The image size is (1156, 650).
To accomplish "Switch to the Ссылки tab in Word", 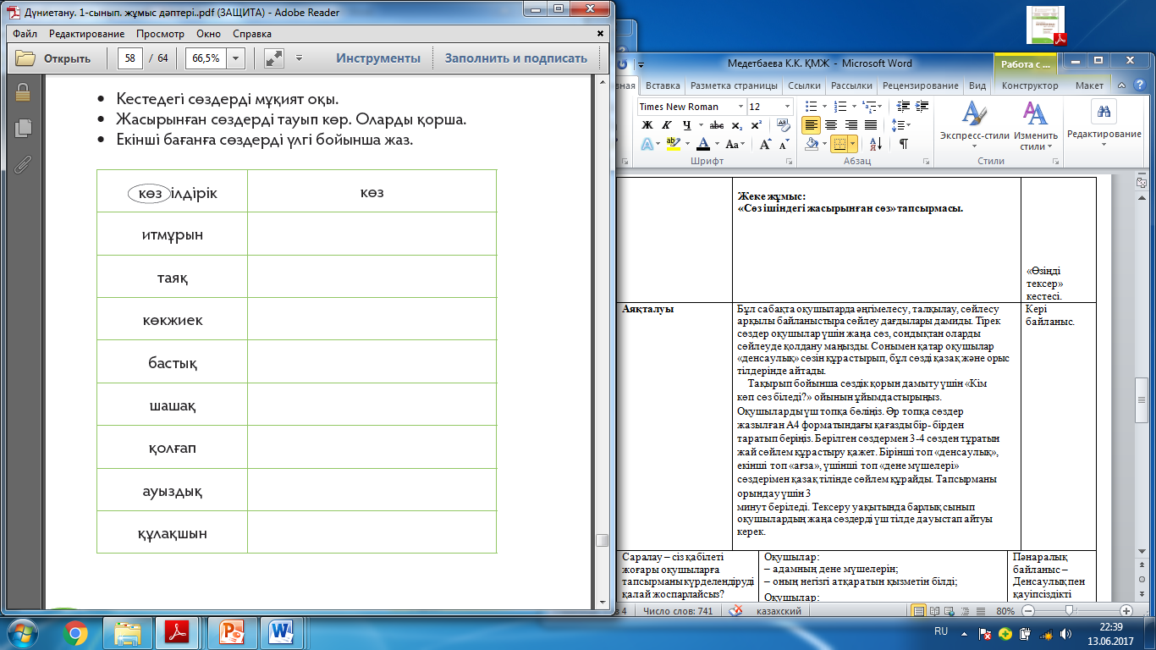I will [x=804, y=85].
